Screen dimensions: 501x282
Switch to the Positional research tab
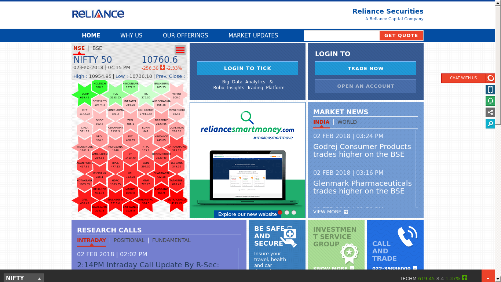click(129, 241)
